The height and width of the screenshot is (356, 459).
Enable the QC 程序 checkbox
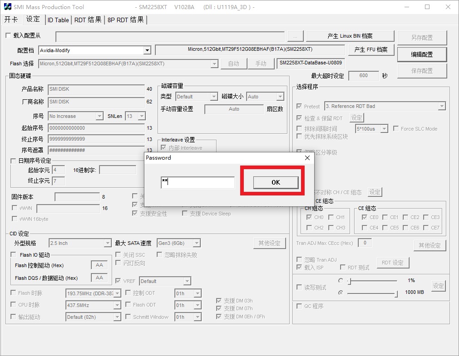pos(299,306)
